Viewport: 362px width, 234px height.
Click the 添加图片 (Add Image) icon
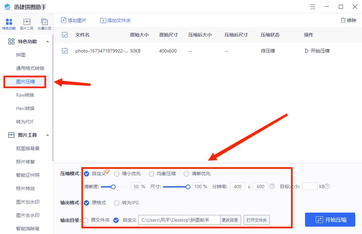click(63, 20)
